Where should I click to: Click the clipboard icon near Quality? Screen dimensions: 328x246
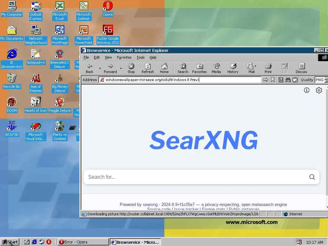[x=295, y=80]
